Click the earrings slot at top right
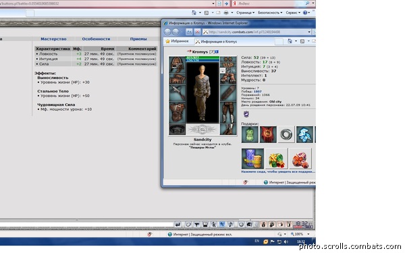 228,59
